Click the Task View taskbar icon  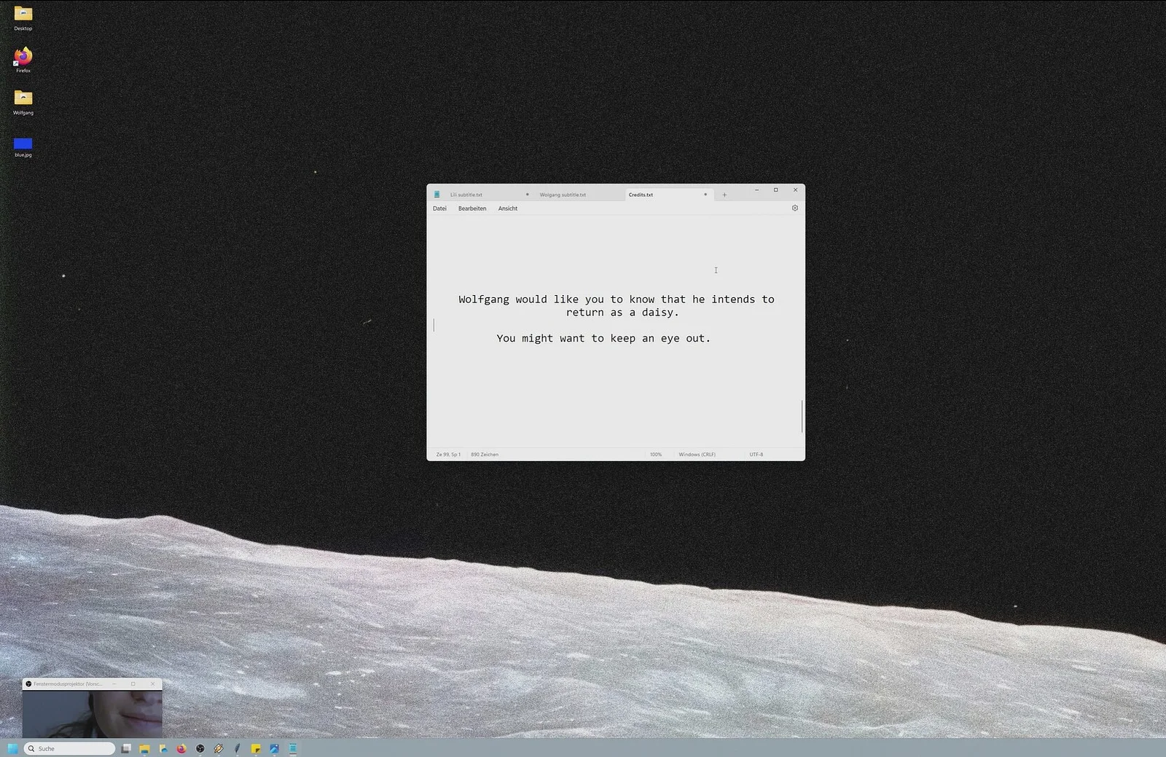click(126, 748)
